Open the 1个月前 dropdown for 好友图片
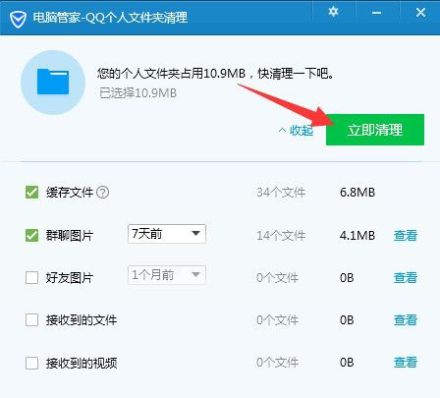The width and height of the screenshot is (440, 398). tap(167, 275)
